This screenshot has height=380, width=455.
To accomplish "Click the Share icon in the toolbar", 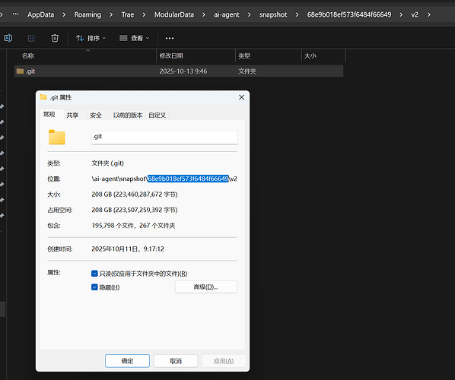I will click(31, 38).
